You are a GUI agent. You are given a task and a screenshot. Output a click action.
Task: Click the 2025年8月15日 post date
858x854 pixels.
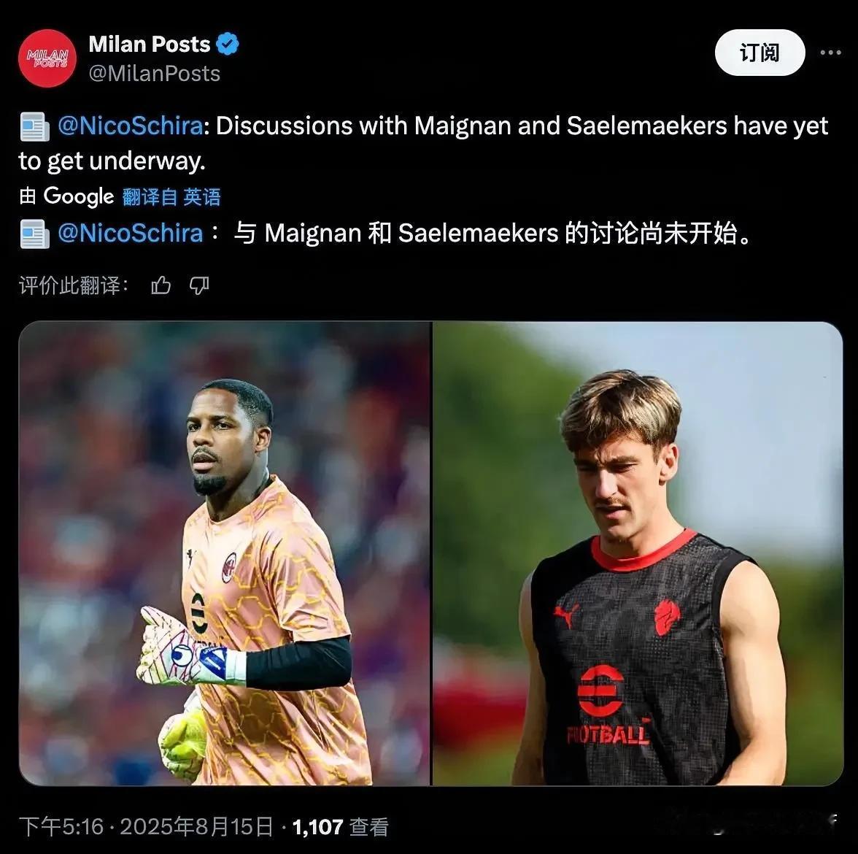click(x=196, y=826)
